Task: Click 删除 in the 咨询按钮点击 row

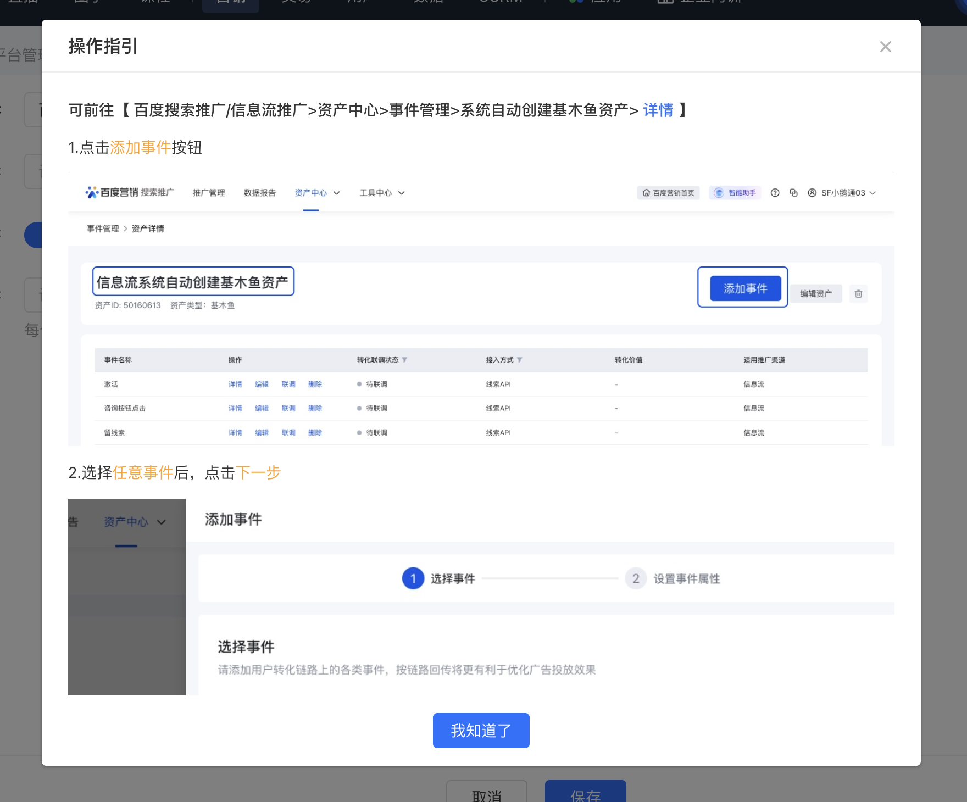Action: coord(315,409)
